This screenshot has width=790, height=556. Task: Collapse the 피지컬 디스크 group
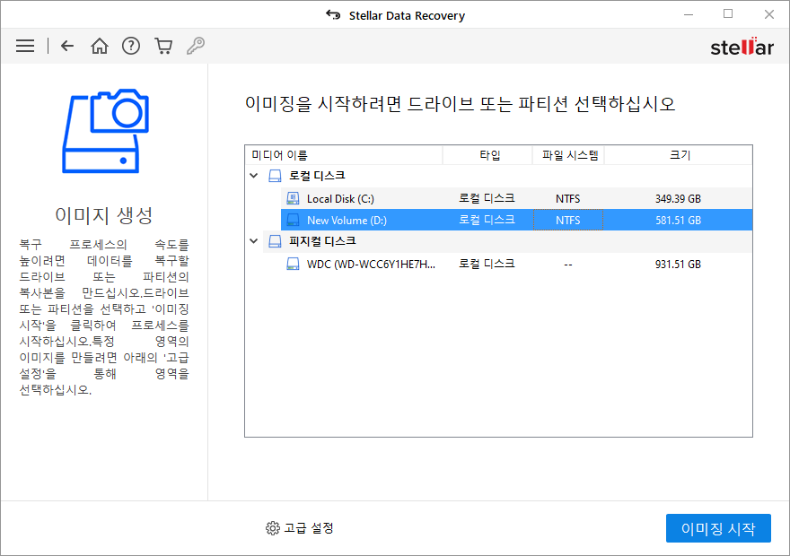[x=254, y=241]
